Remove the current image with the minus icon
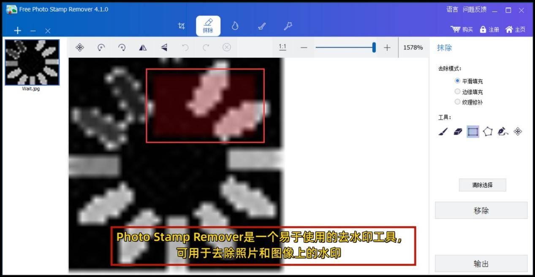 33,31
